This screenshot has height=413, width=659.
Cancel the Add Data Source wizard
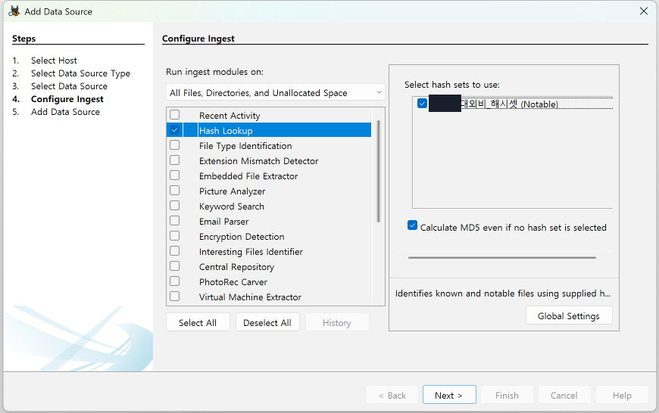pyautogui.click(x=564, y=395)
